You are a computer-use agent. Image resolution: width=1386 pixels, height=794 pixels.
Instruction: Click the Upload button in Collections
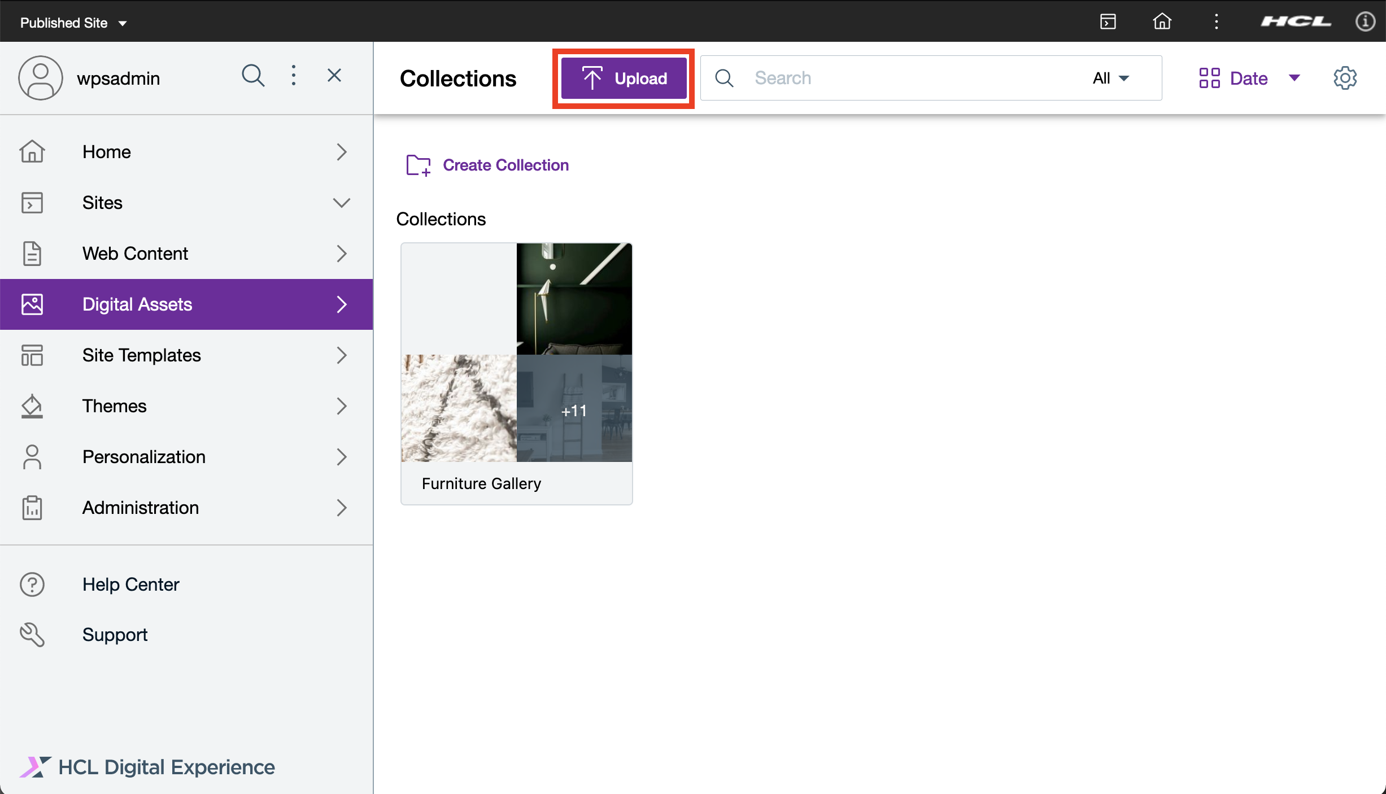(624, 78)
